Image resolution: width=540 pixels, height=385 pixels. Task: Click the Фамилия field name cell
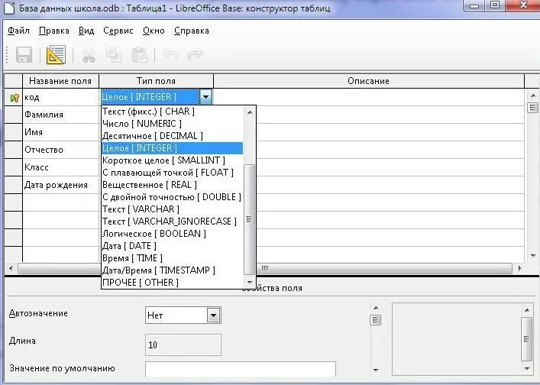click(x=60, y=115)
